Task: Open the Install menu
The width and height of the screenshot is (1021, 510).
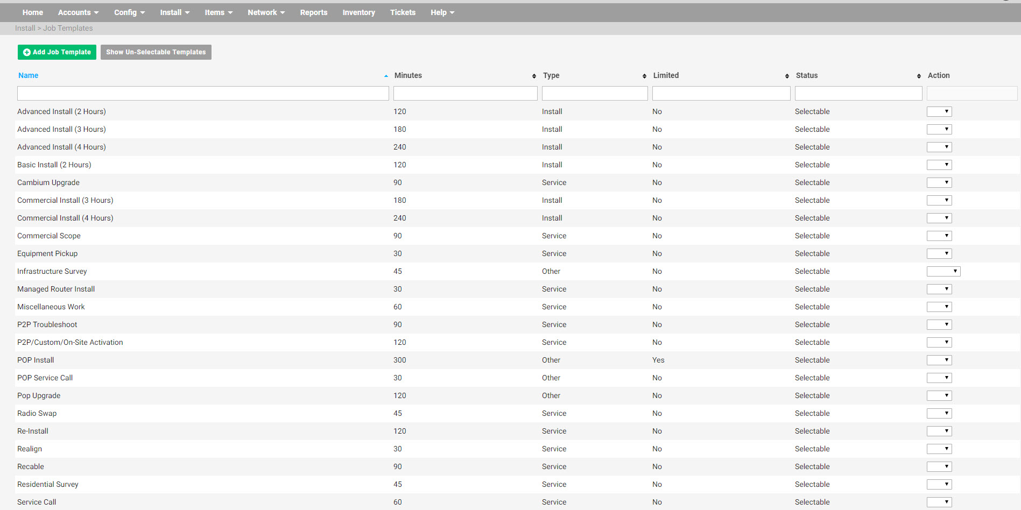Action: pyautogui.click(x=174, y=12)
